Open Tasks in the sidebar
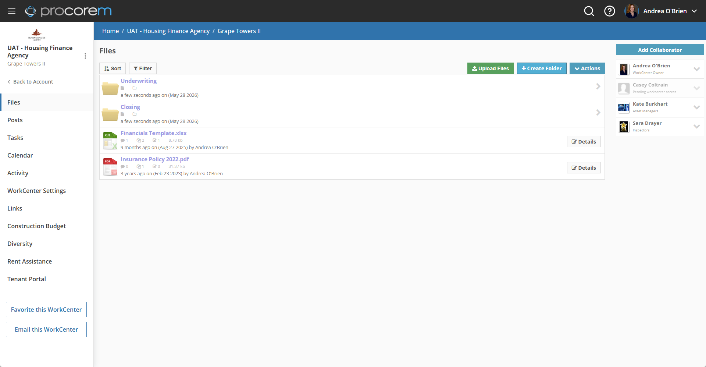Screen dimensions: 706x367 coord(47,138)
